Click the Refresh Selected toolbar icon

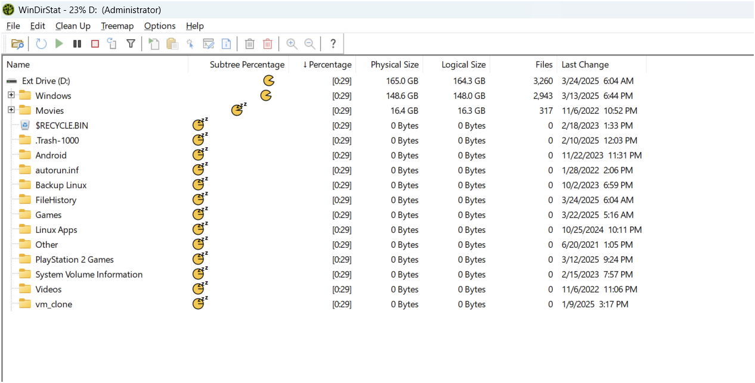point(112,43)
